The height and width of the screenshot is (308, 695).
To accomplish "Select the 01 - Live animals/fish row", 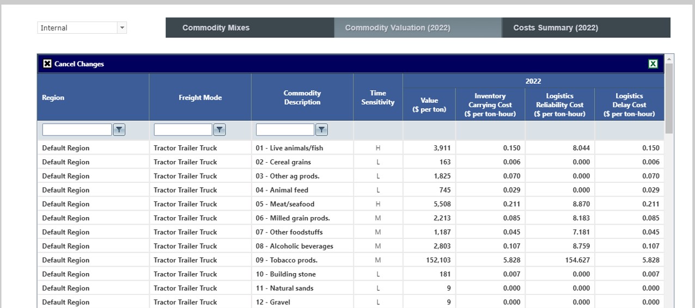I will tap(351, 148).
